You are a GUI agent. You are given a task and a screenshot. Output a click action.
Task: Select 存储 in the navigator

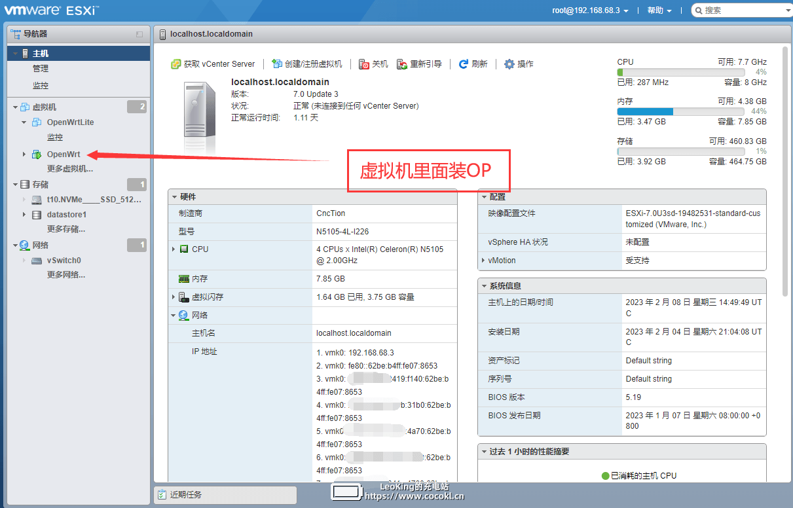[x=41, y=185]
